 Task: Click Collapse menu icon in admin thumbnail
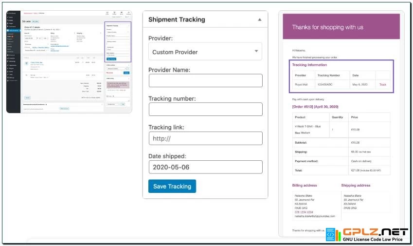pos(8,80)
